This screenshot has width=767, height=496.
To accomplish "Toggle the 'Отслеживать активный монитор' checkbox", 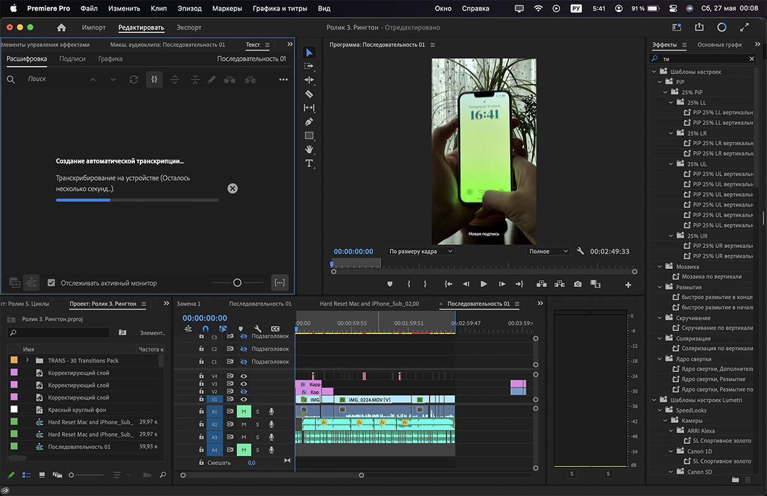I will 51,283.
